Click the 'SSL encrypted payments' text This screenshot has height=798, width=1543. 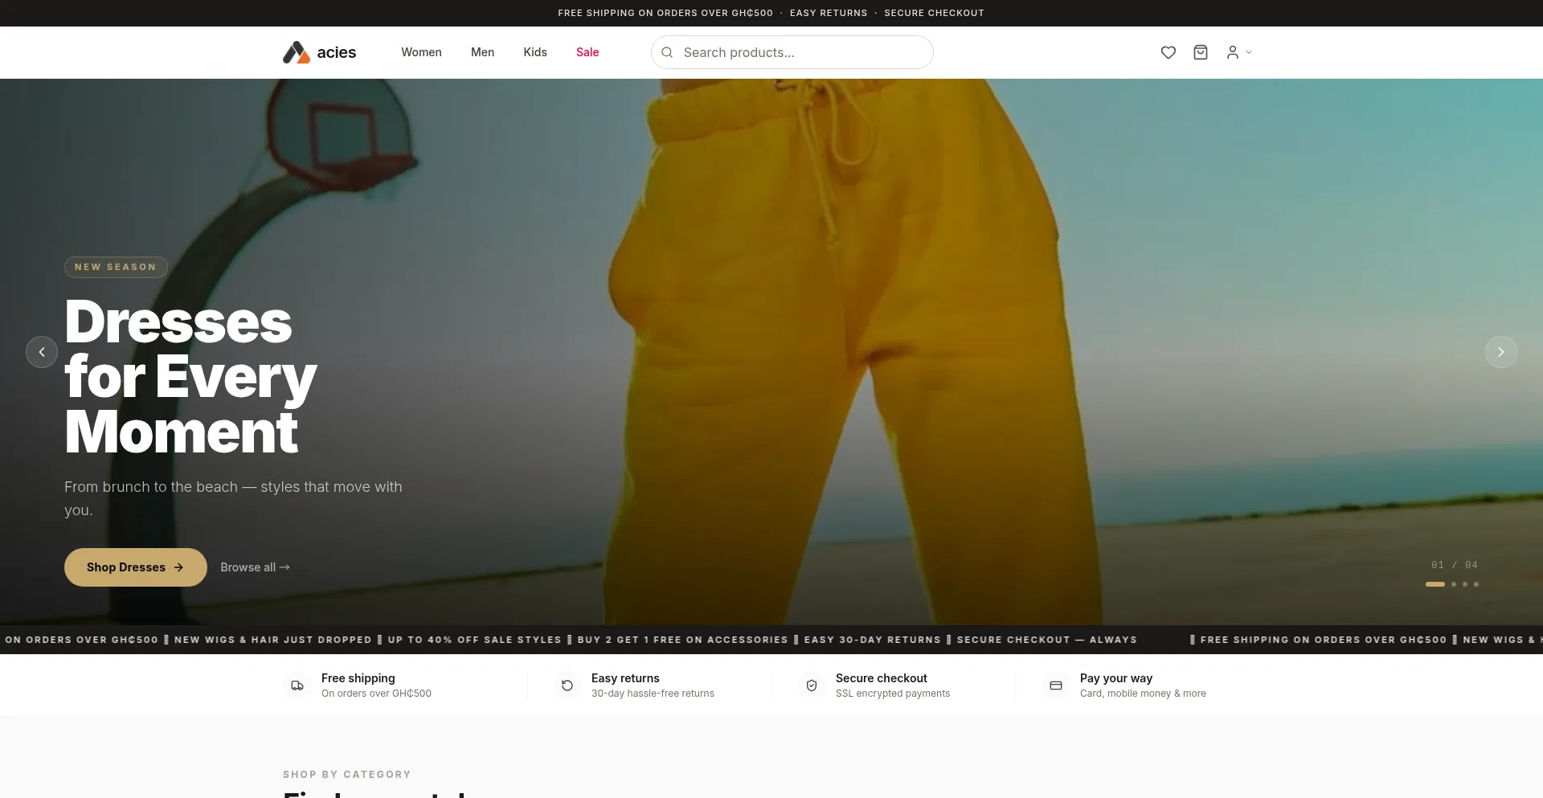click(893, 694)
